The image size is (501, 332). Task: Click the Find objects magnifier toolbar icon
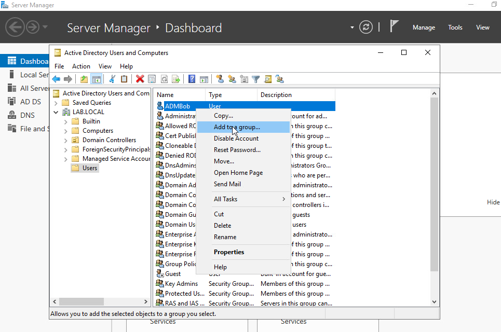[268, 79]
